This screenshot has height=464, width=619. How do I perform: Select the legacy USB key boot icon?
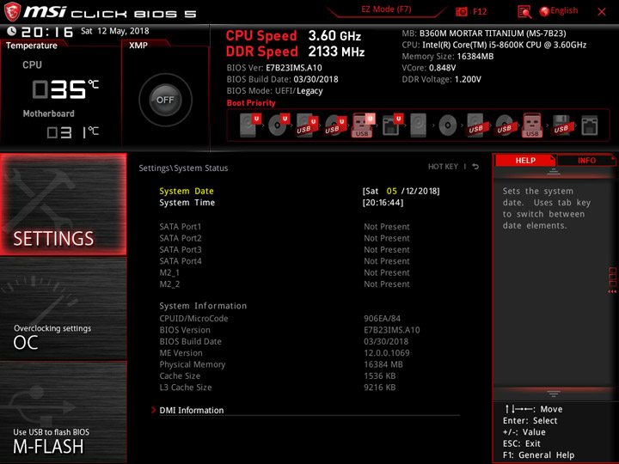532,125
